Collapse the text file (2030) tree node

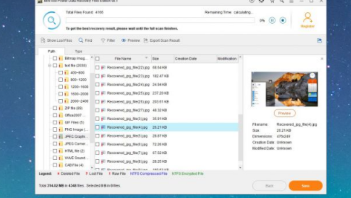[x=50, y=65]
